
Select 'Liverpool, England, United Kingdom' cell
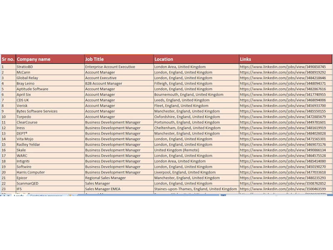point(196,172)
